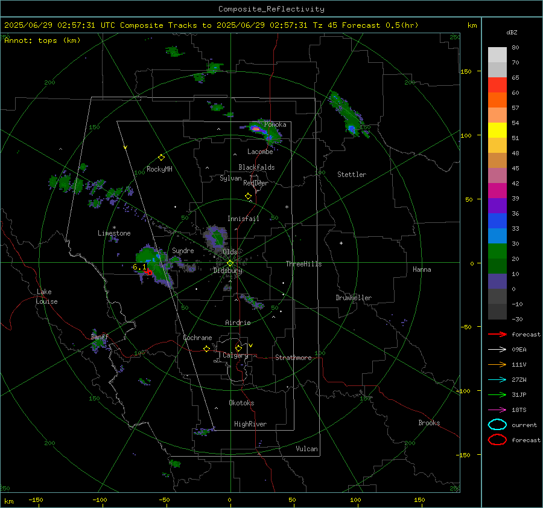Click the Sundre label
This screenshot has height=508, width=543.
[183, 251]
